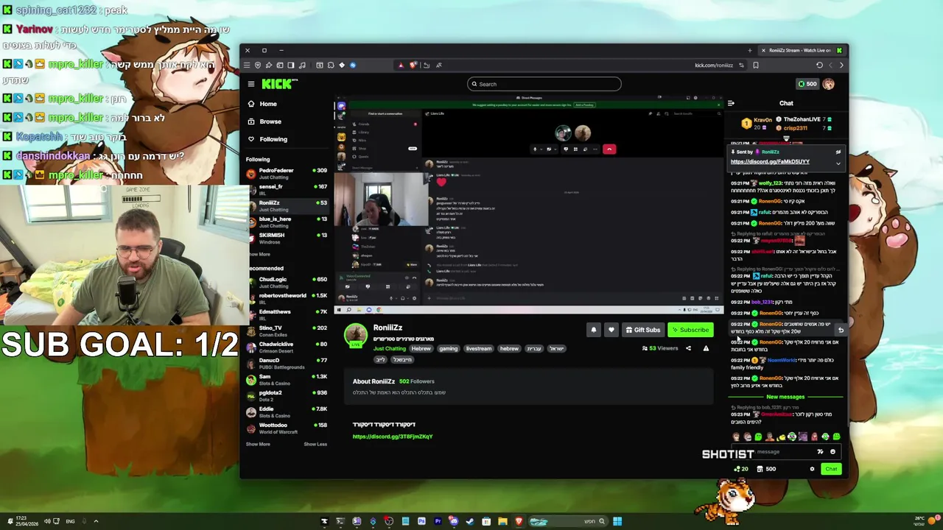Viewport: 943px width, 530px height.
Task: Open the browser extensions puzzle icon
Action: pyautogui.click(x=331, y=65)
